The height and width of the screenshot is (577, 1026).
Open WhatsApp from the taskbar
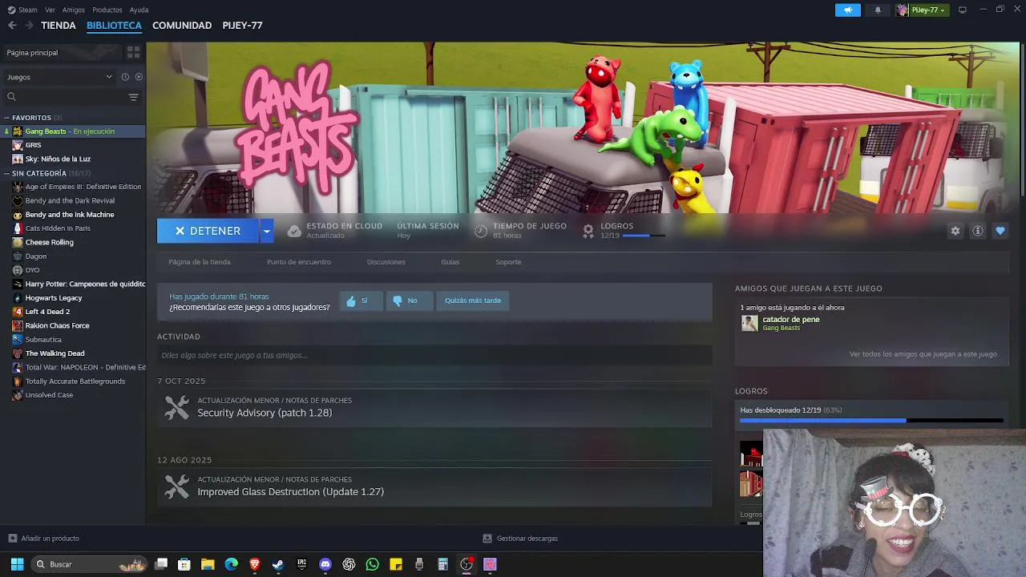click(x=372, y=564)
